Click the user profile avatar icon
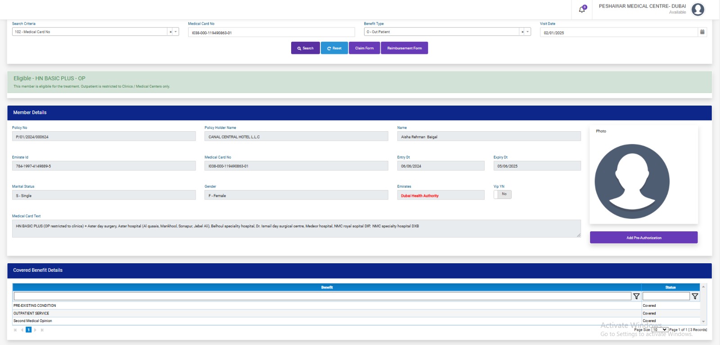 point(697,9)
